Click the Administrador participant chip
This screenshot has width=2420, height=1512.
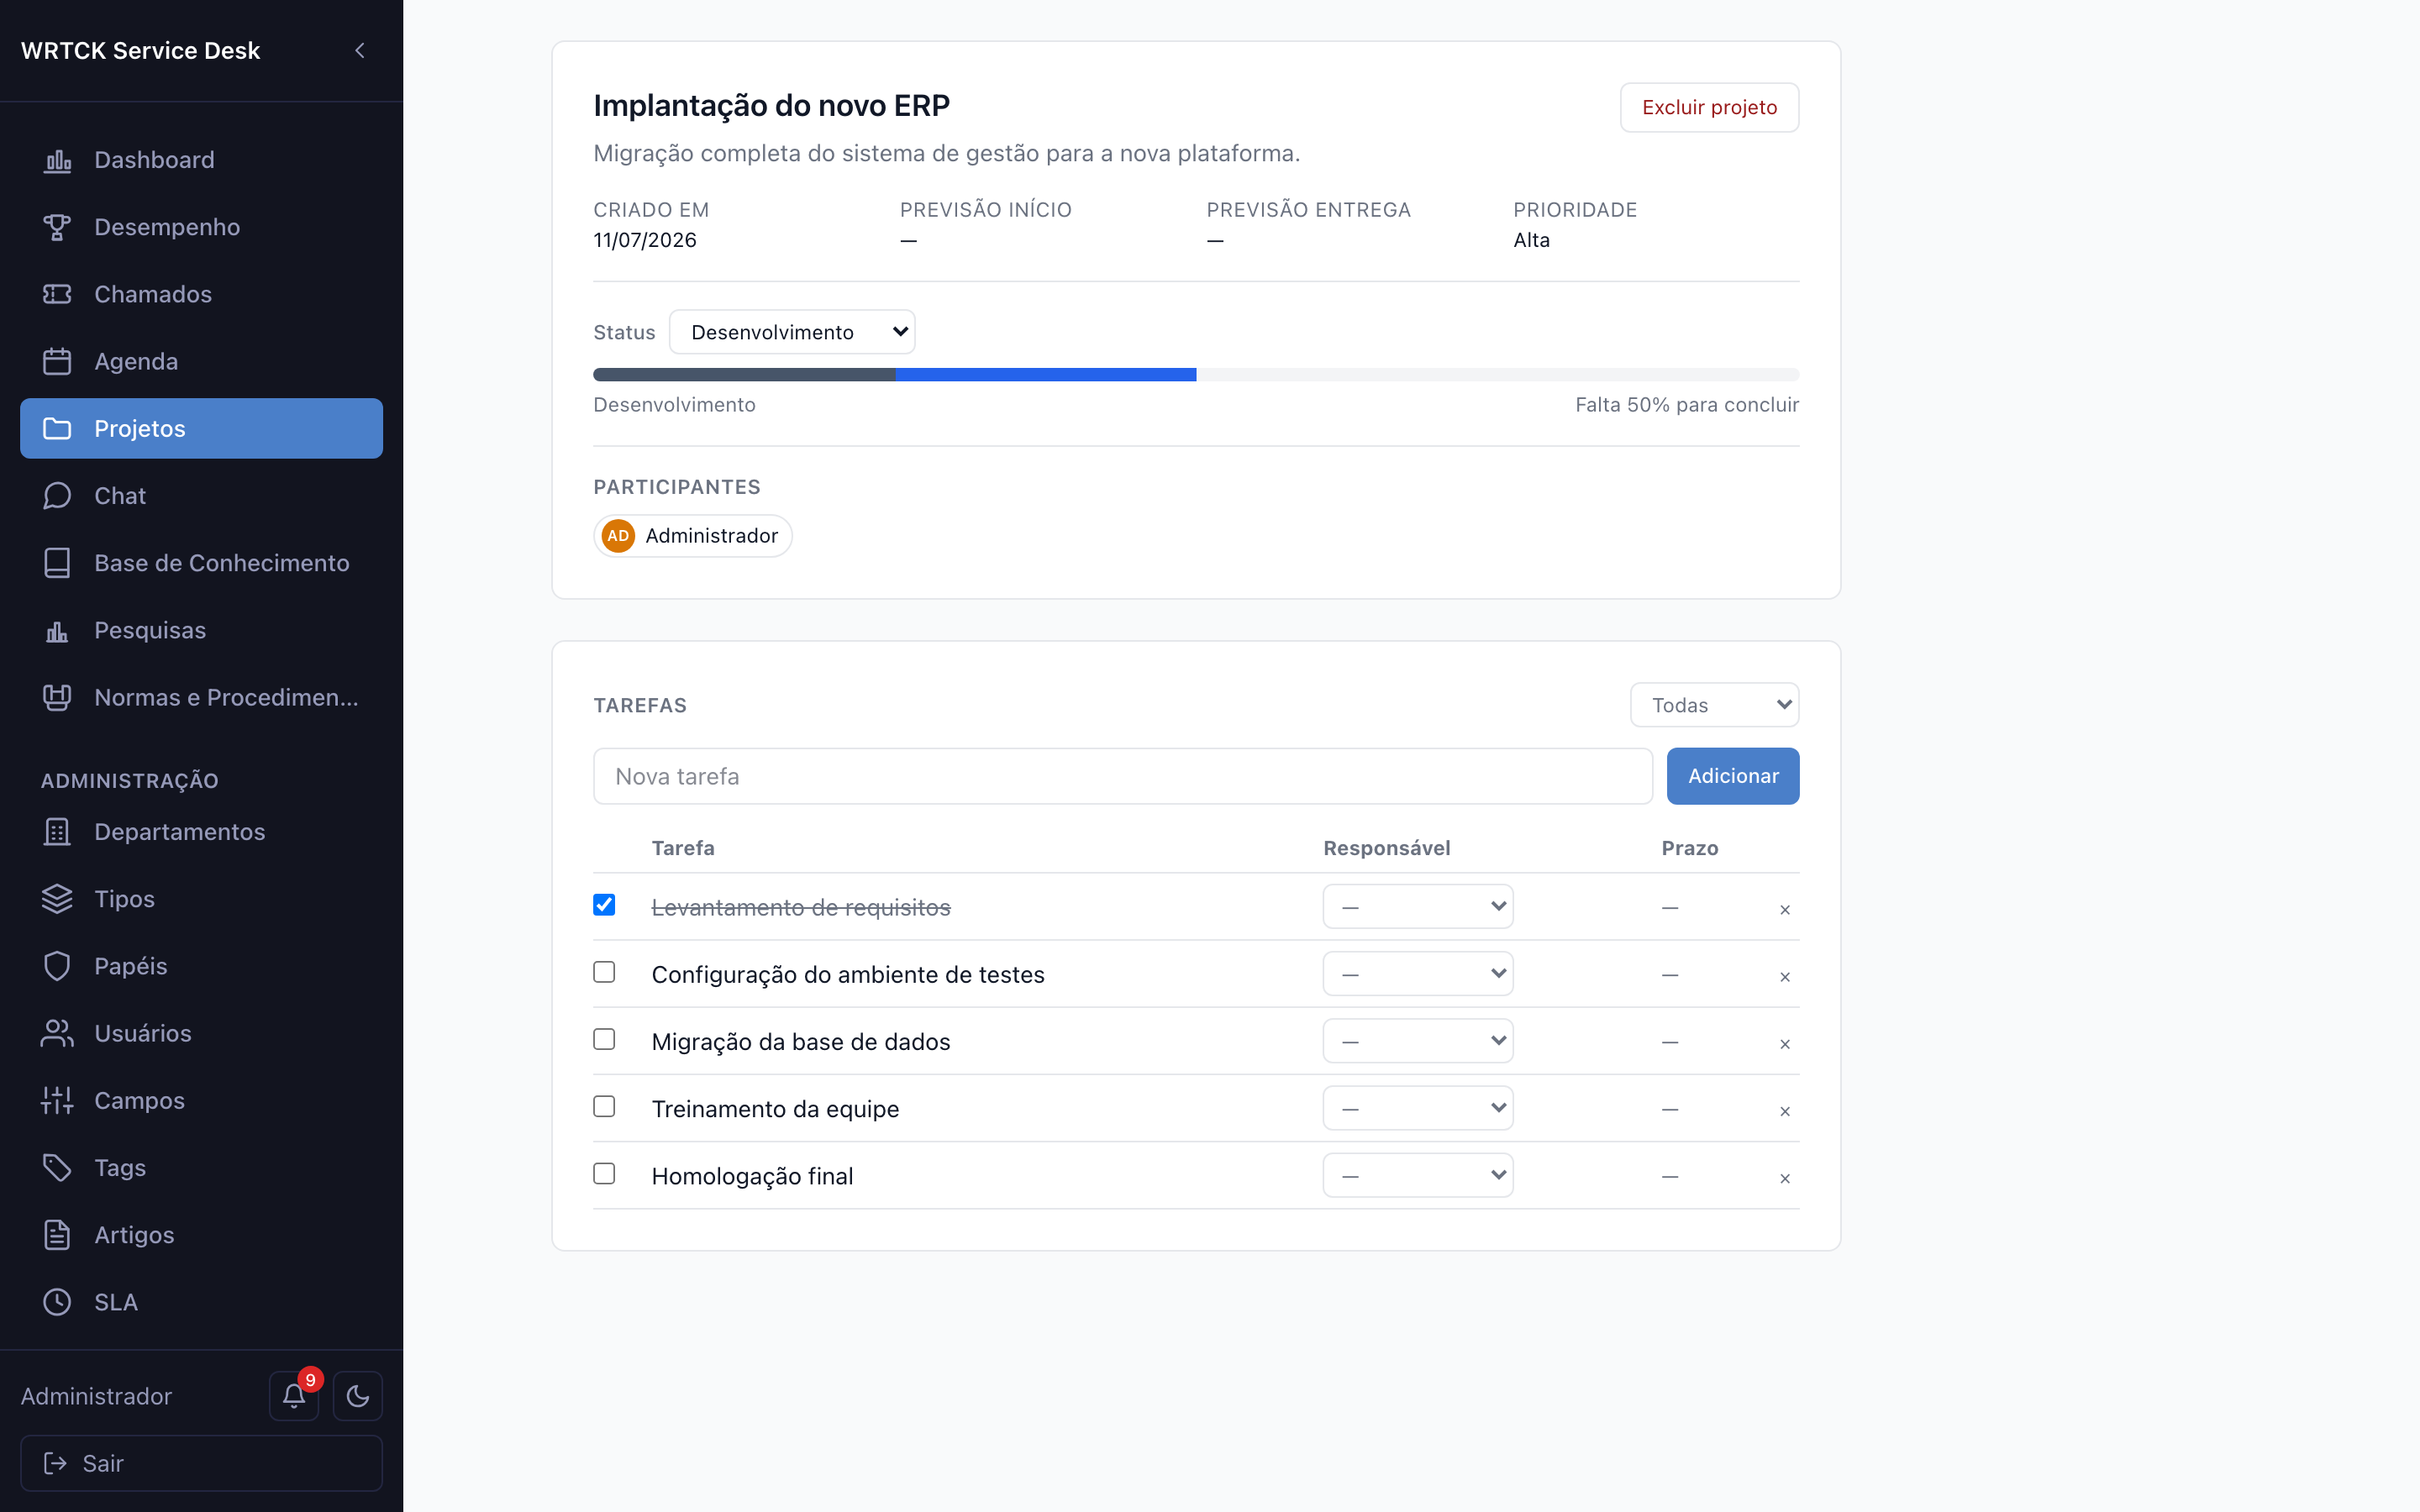click(x=692, y=536)
